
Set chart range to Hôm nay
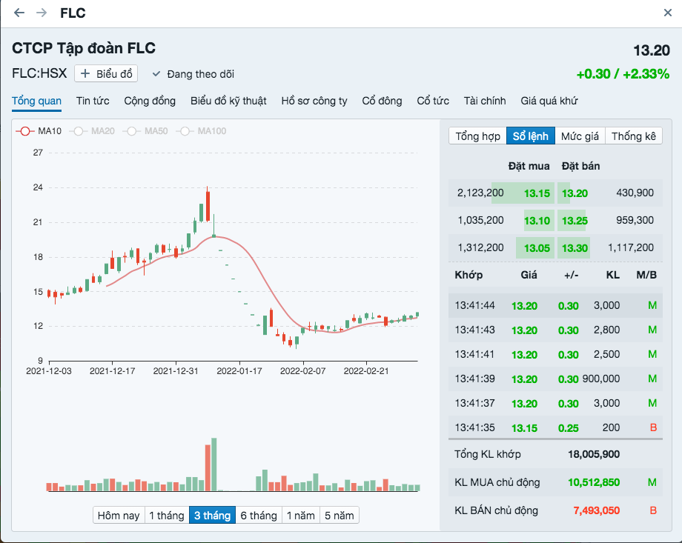[119, 515]
